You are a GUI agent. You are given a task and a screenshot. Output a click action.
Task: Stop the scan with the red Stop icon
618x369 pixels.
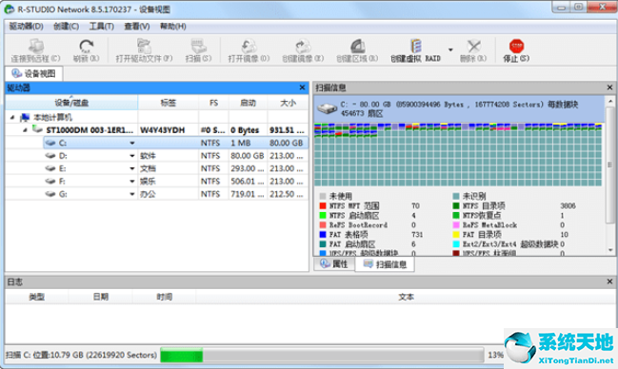coord(516,46)
